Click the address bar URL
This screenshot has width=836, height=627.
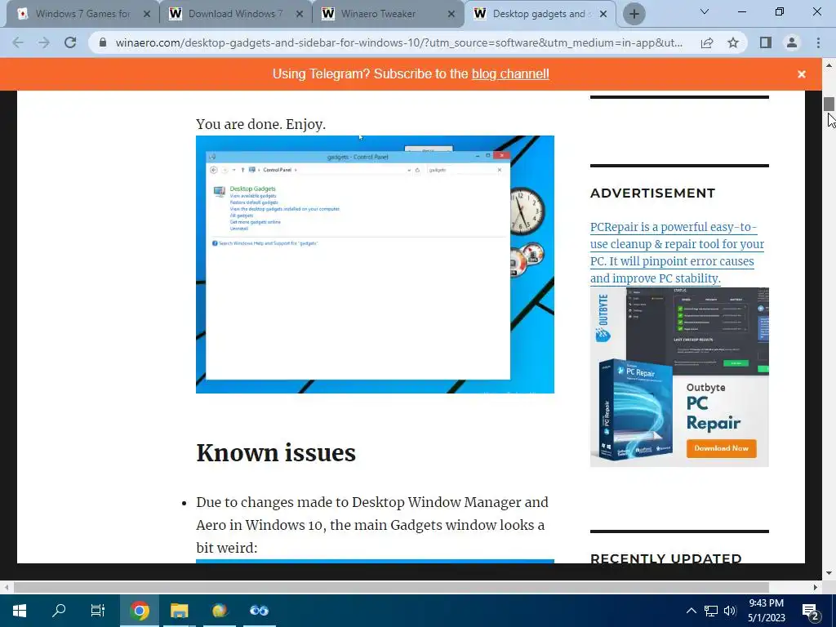(x=398, y=42)
